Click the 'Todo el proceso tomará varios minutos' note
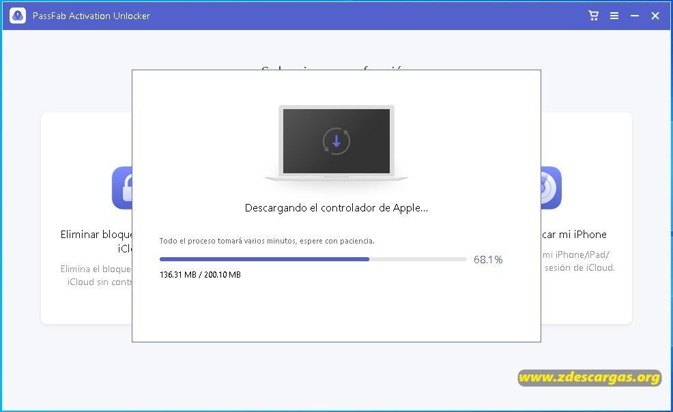Screen dimensions: 673x412 coord(267,241)
